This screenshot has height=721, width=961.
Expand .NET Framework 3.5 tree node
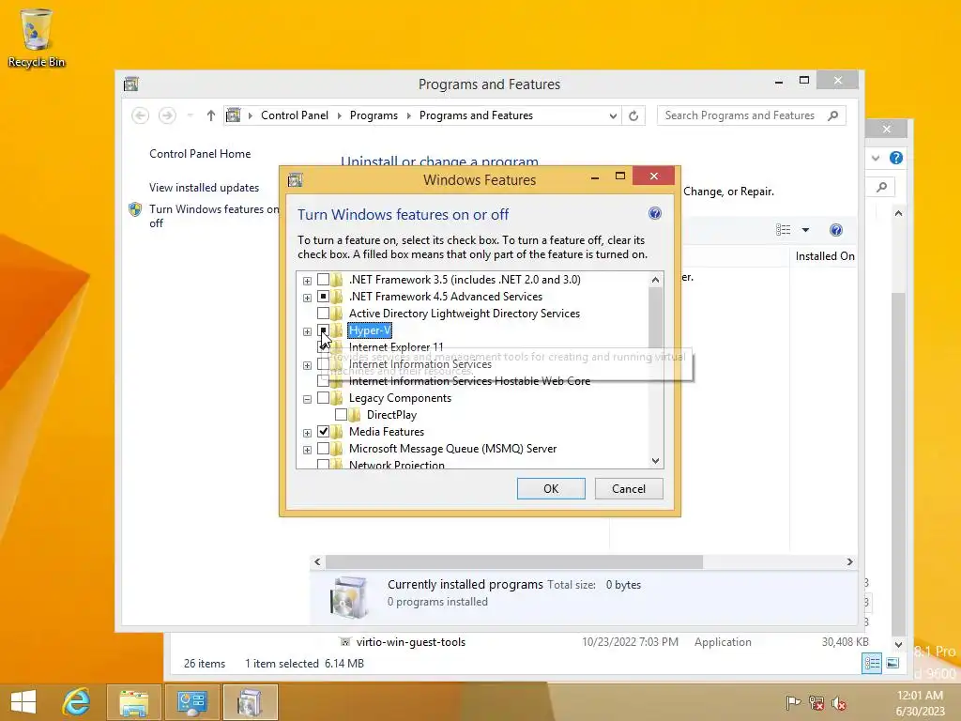pyautogui.click(x=307, y=281)
